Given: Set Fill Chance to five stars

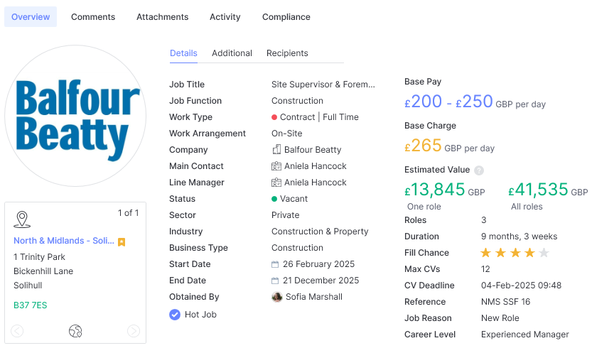Looking at the screenshot, I should point(544,253).
